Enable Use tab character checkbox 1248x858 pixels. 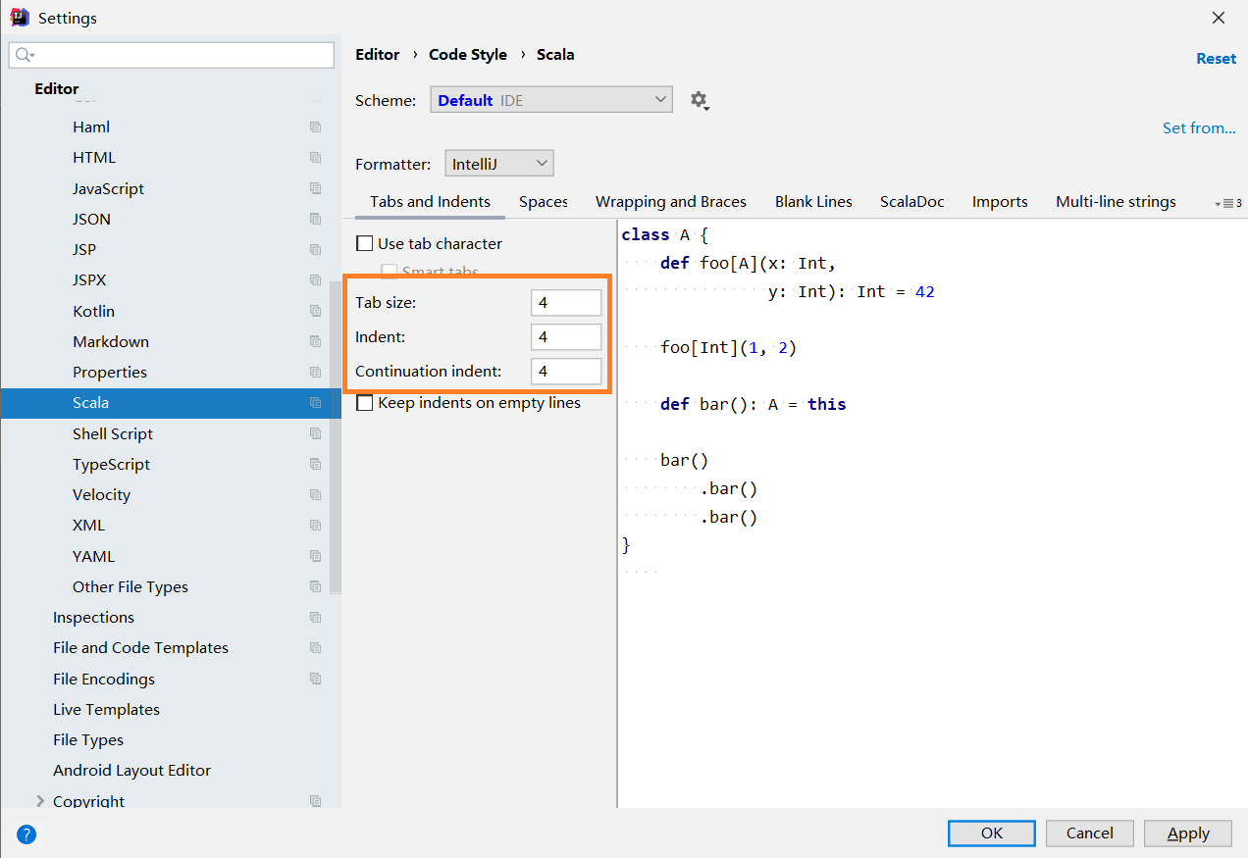(x=364, y=243)
